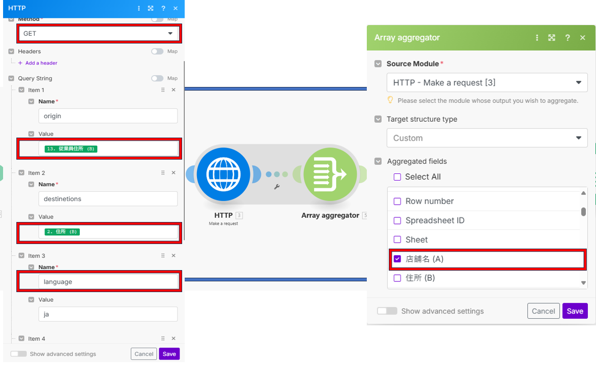Click the 13. 従業員住所 (B) mapped tag
Image resolution: width=596 pixels, height=377 pixels.
[x=71, y=148]
